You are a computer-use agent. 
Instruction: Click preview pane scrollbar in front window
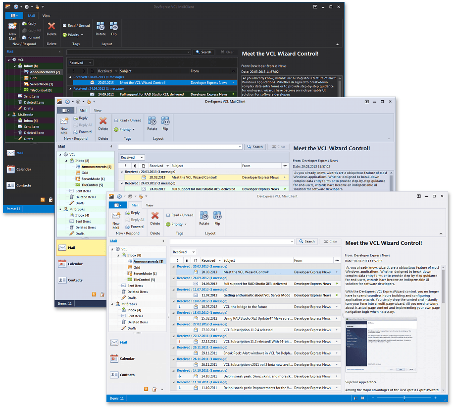[443, 286]
